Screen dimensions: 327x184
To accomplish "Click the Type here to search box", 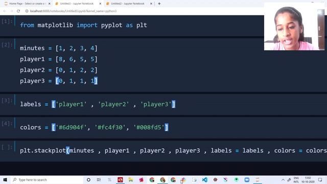I will [46, 179].
